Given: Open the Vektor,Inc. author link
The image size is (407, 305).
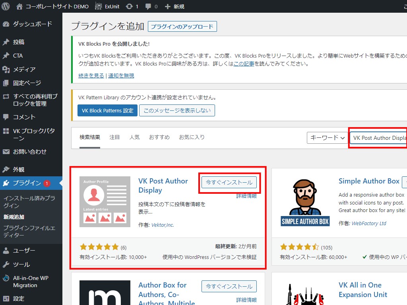Looking at the screenshot, I should click(163, 225).
